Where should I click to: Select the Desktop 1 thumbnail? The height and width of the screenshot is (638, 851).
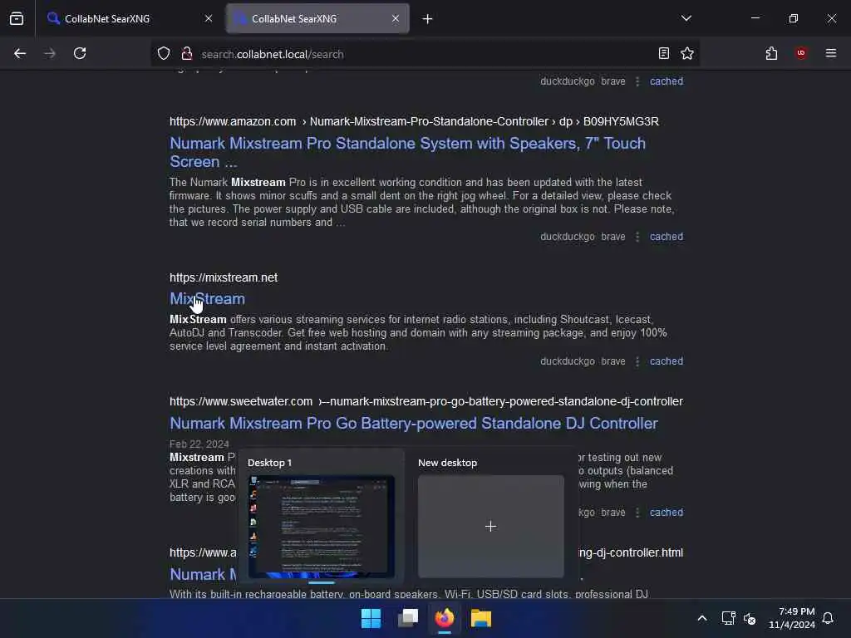click(322, 526)
